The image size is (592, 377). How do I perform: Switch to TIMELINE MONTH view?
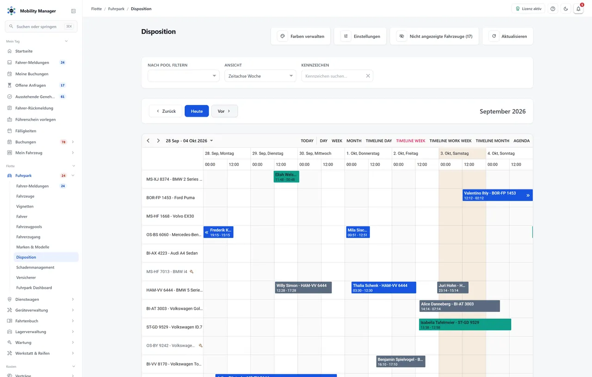(x=493, y=140)
